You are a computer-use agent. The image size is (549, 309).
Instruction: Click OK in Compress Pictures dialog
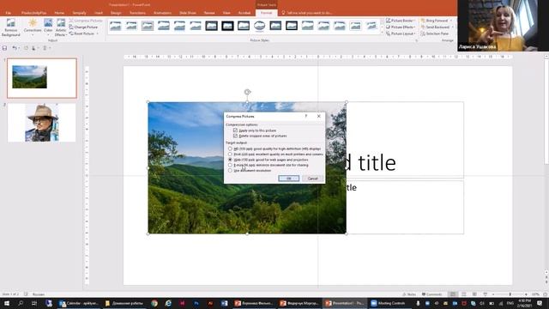[288, 179]
